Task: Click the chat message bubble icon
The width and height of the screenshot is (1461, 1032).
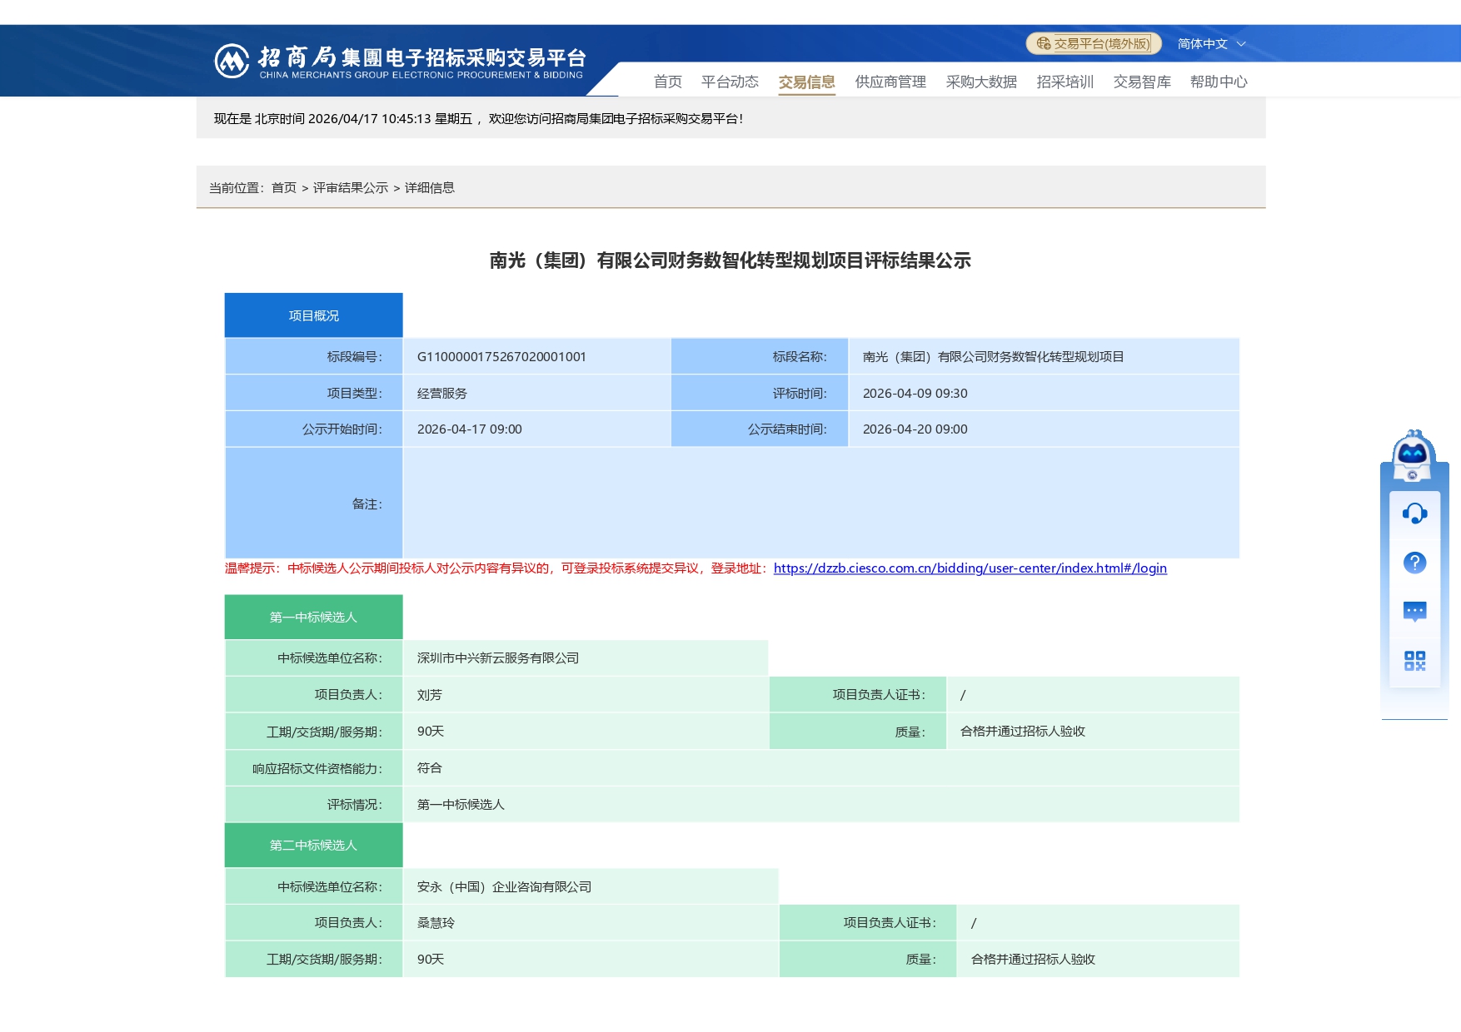Action: point(1414,612)
